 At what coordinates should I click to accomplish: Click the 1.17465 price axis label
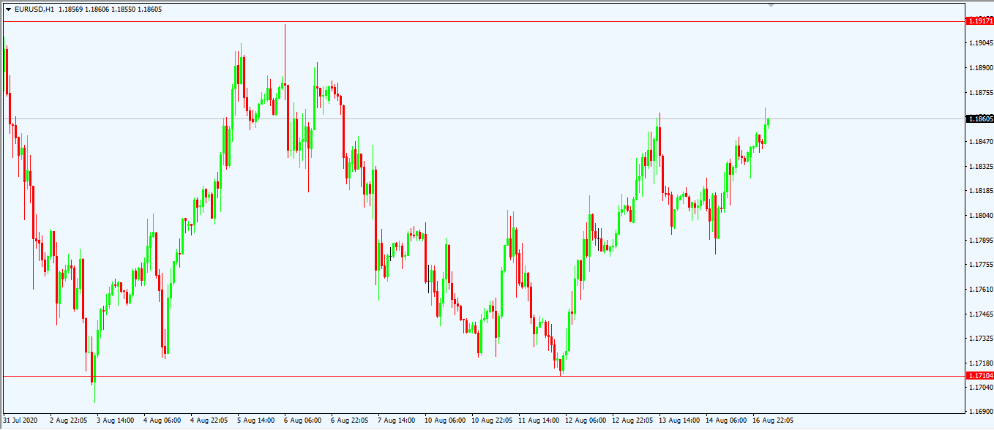tap(980, 314)
